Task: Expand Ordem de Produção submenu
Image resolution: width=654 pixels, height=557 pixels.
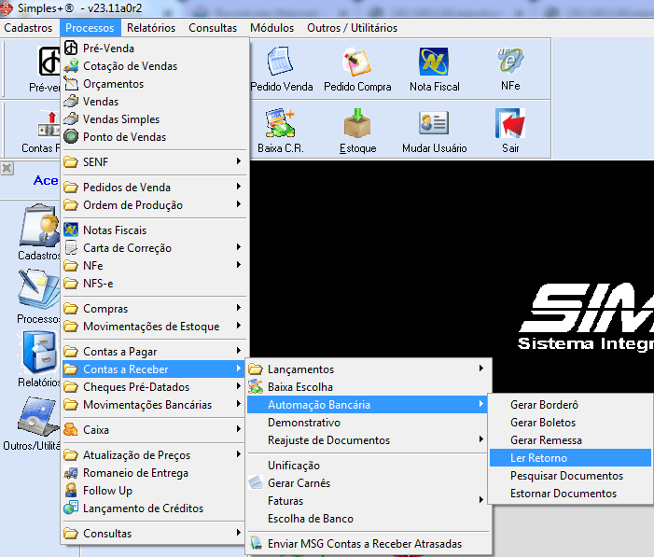Action: pyautogui.click(x=155, y=205)
